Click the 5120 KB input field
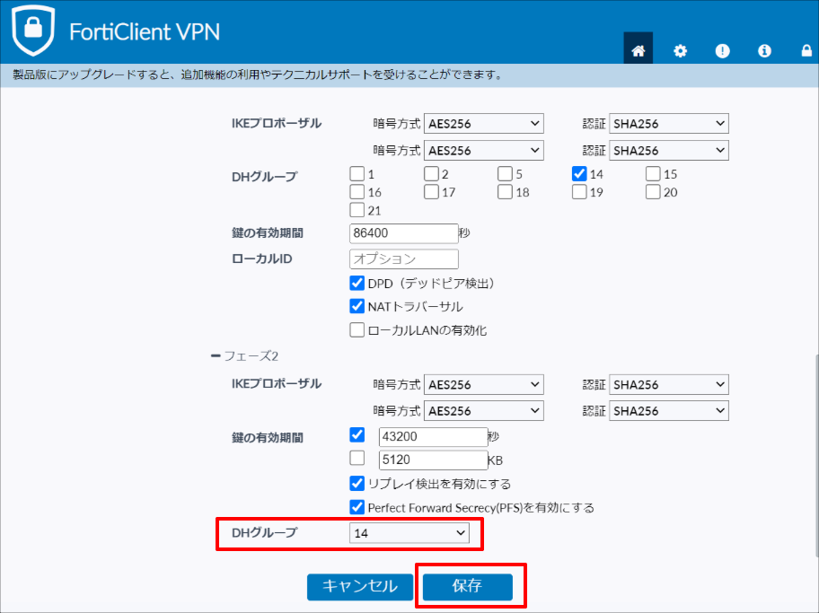 pos(433,460)
